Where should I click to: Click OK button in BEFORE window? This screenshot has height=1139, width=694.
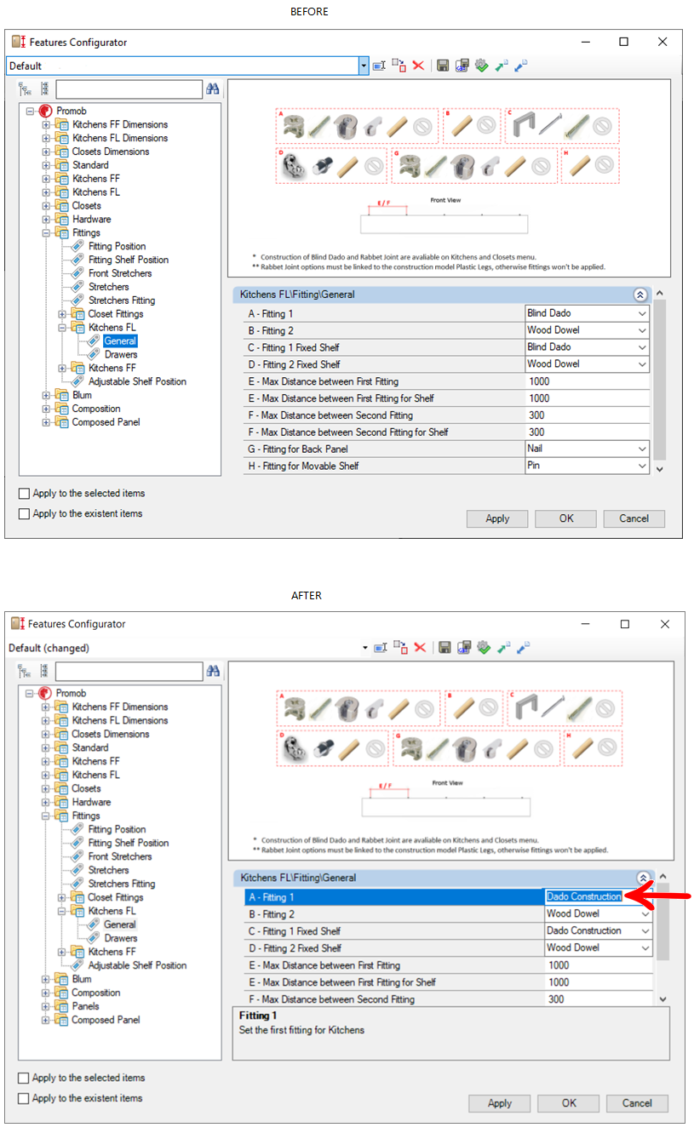(x=566, y=518)
